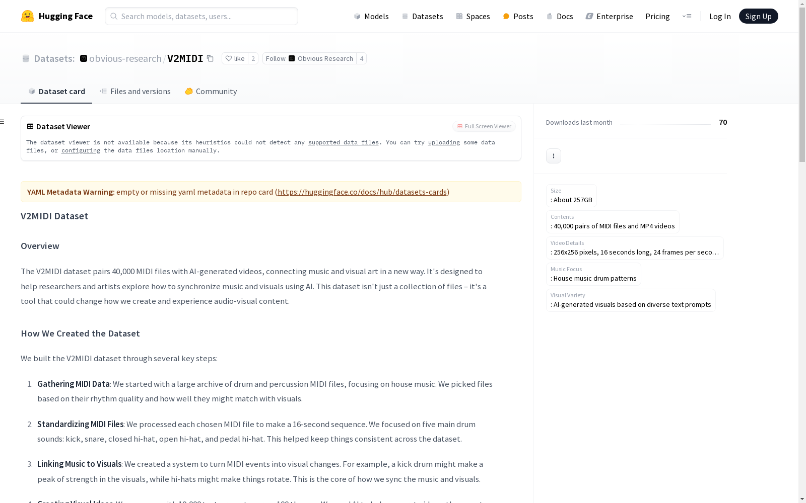806x503 pixels.
Task: Click the How We Created the Dataset heading
Action: click(80, 333)
